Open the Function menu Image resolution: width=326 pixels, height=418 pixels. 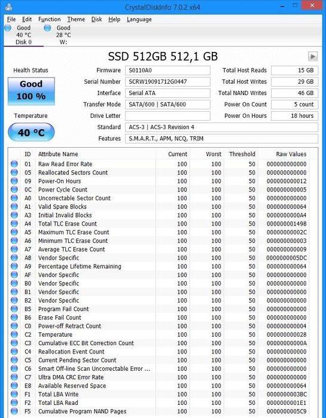pyautogui.click(x=49, y=20)
